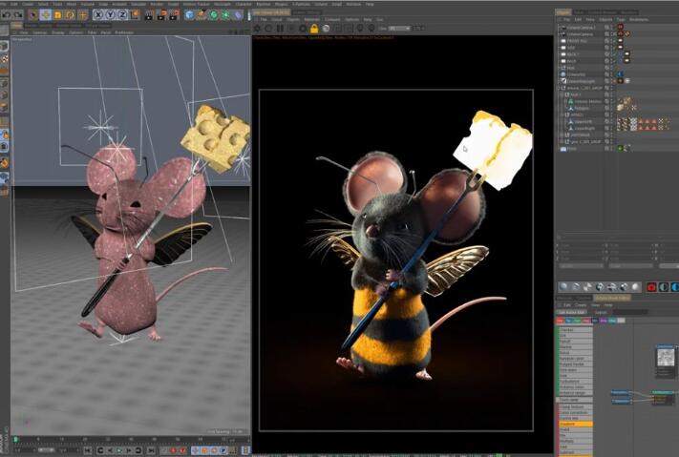The height and width of the screenshot is (457, 679).
Task: Click the coordinate system icon
Action: pos(135,14)
